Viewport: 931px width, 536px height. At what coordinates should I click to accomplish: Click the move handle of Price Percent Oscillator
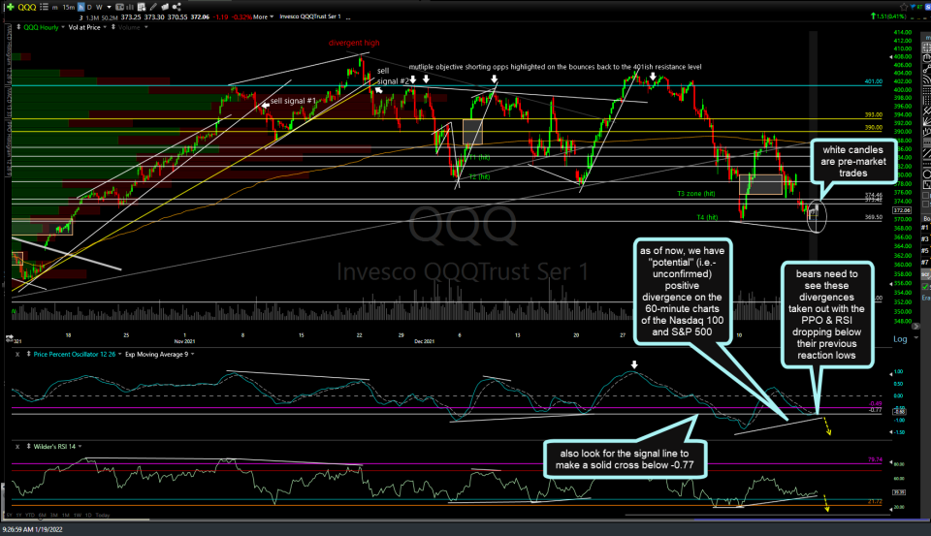point(28,355)
